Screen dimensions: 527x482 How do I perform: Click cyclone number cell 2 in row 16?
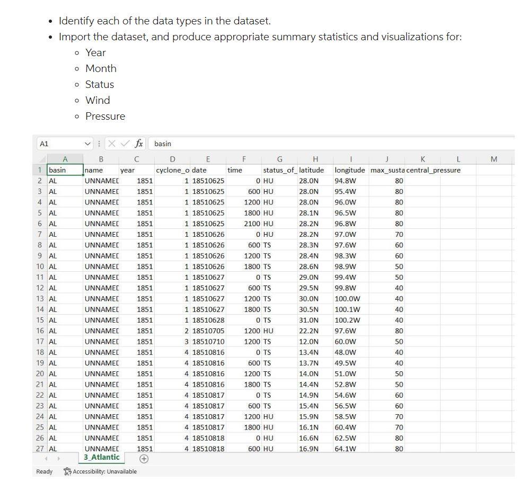(x=172, y=331)
